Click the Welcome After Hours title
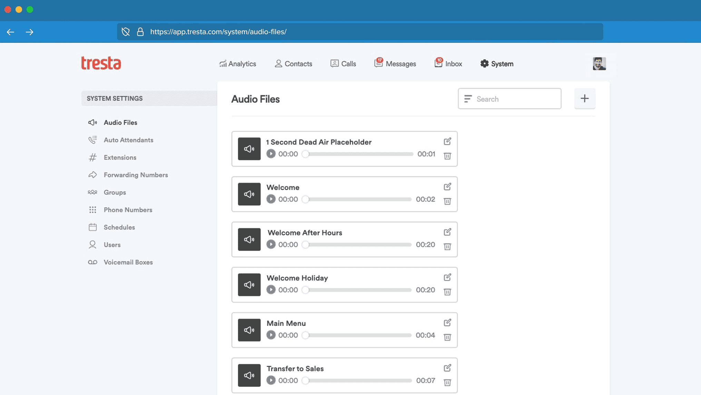This screenshot has height=395, width=701. pos(305,233)
